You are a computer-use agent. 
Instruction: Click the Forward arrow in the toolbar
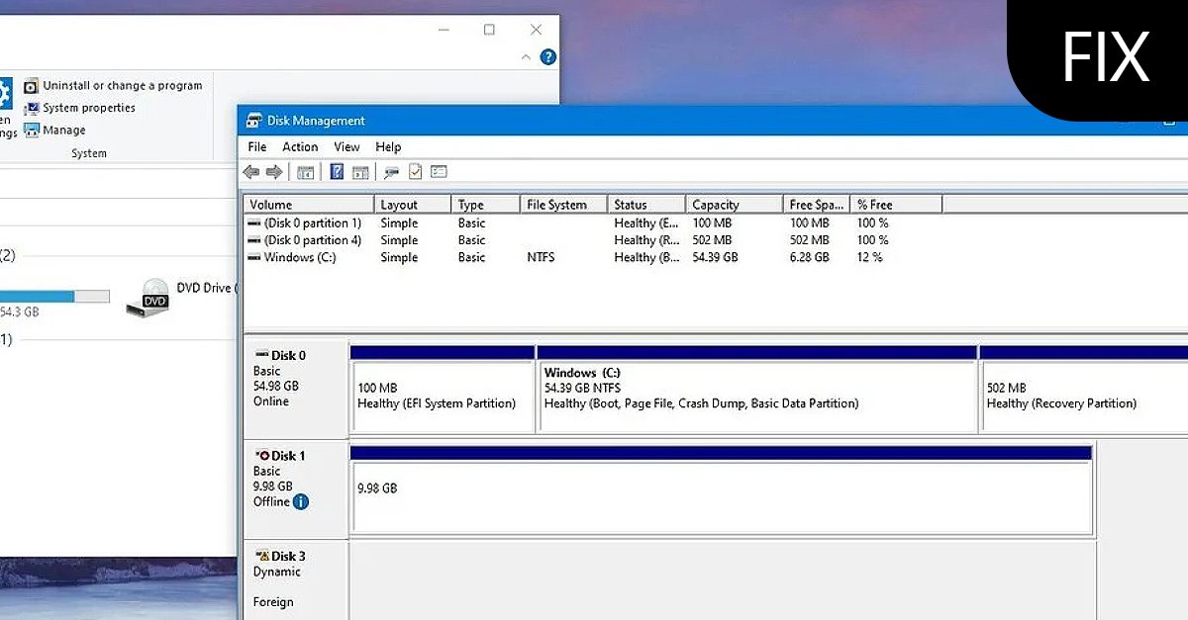[x=274, y=171]
